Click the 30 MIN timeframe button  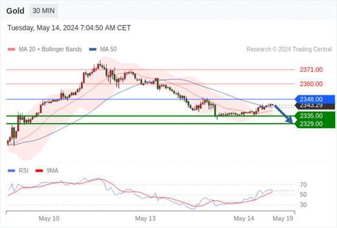[43, 11]
